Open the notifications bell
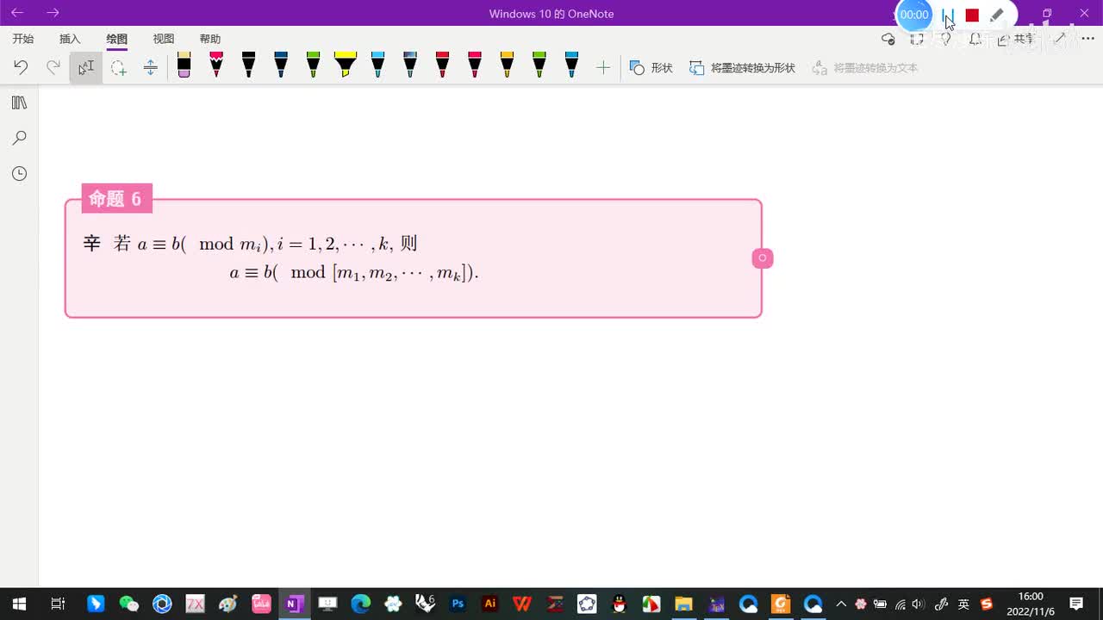This screenshot has height=620, width=1103. coord(975,39)
